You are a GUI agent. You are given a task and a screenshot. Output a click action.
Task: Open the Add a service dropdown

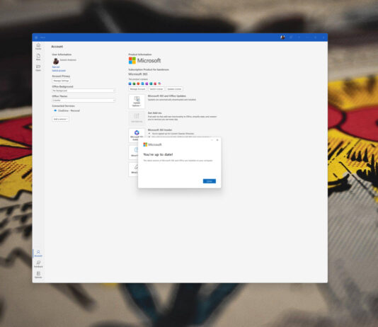(60, 119)
